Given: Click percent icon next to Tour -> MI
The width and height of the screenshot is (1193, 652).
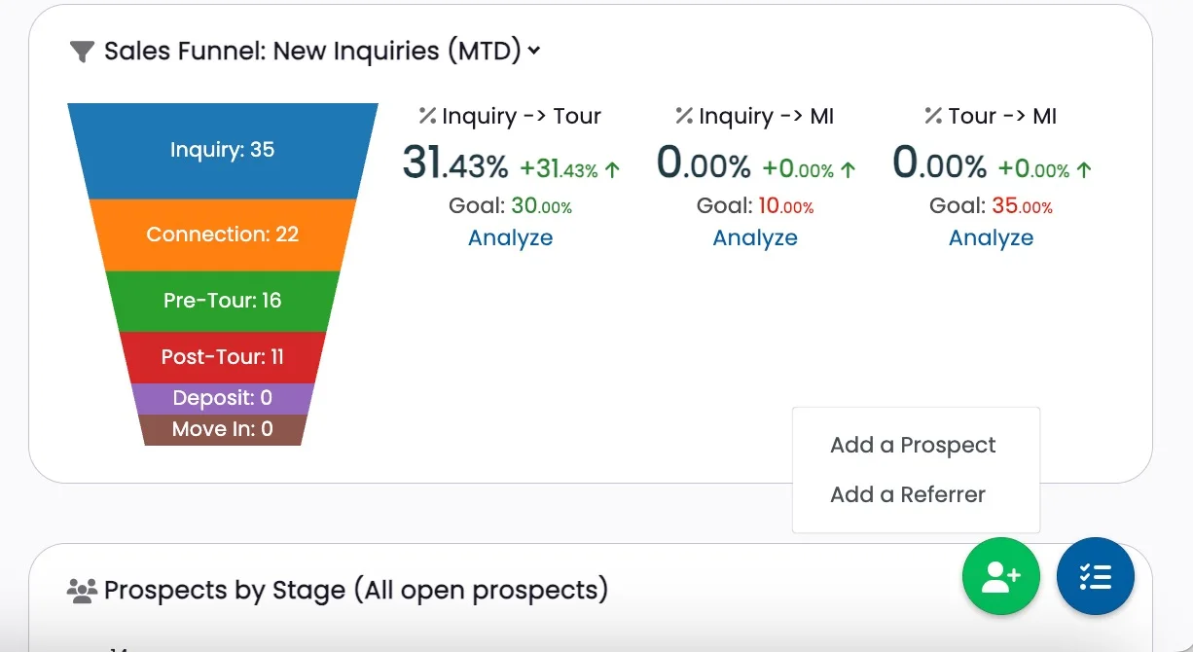Looking at the screenshot, I should tap(933, 116).
